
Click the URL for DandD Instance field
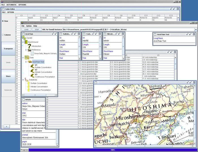tap(129, 30)
